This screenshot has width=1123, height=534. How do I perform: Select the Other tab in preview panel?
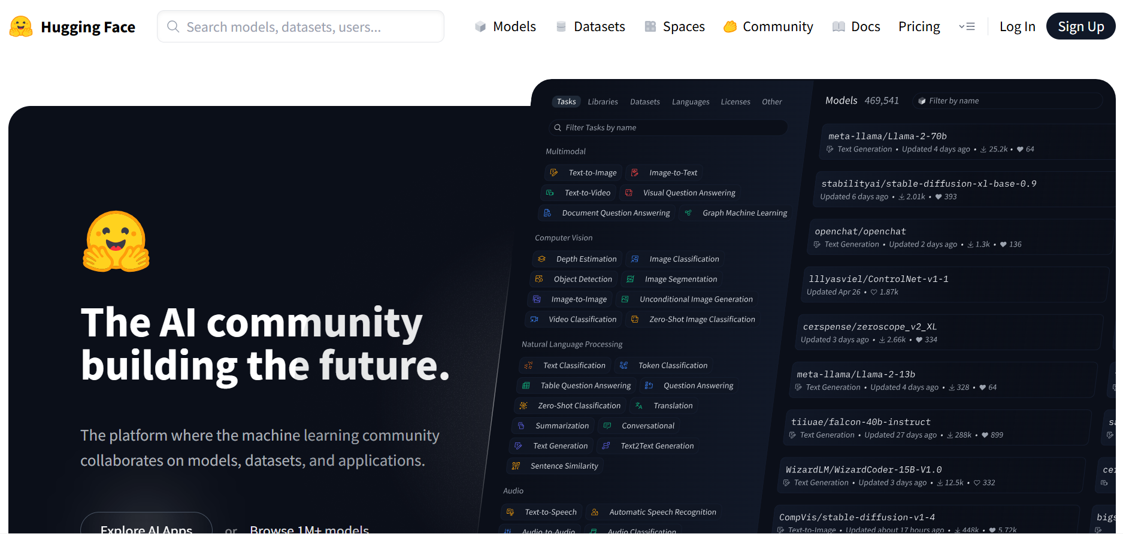771,102
